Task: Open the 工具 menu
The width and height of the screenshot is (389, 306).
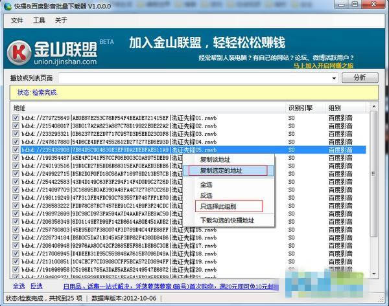Action: tap(39, 20)
